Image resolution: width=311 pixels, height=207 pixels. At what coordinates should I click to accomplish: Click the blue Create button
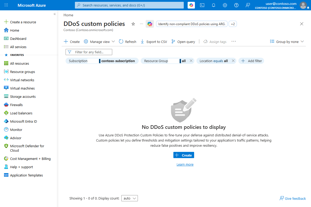[x=184, y=155]
